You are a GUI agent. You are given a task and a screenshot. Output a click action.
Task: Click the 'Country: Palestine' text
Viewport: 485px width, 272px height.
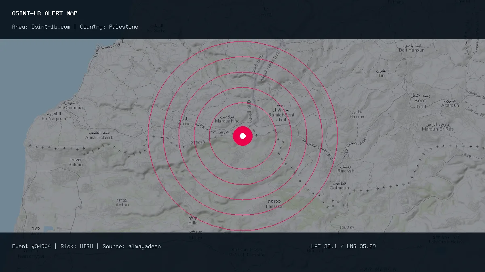[109, 27]
